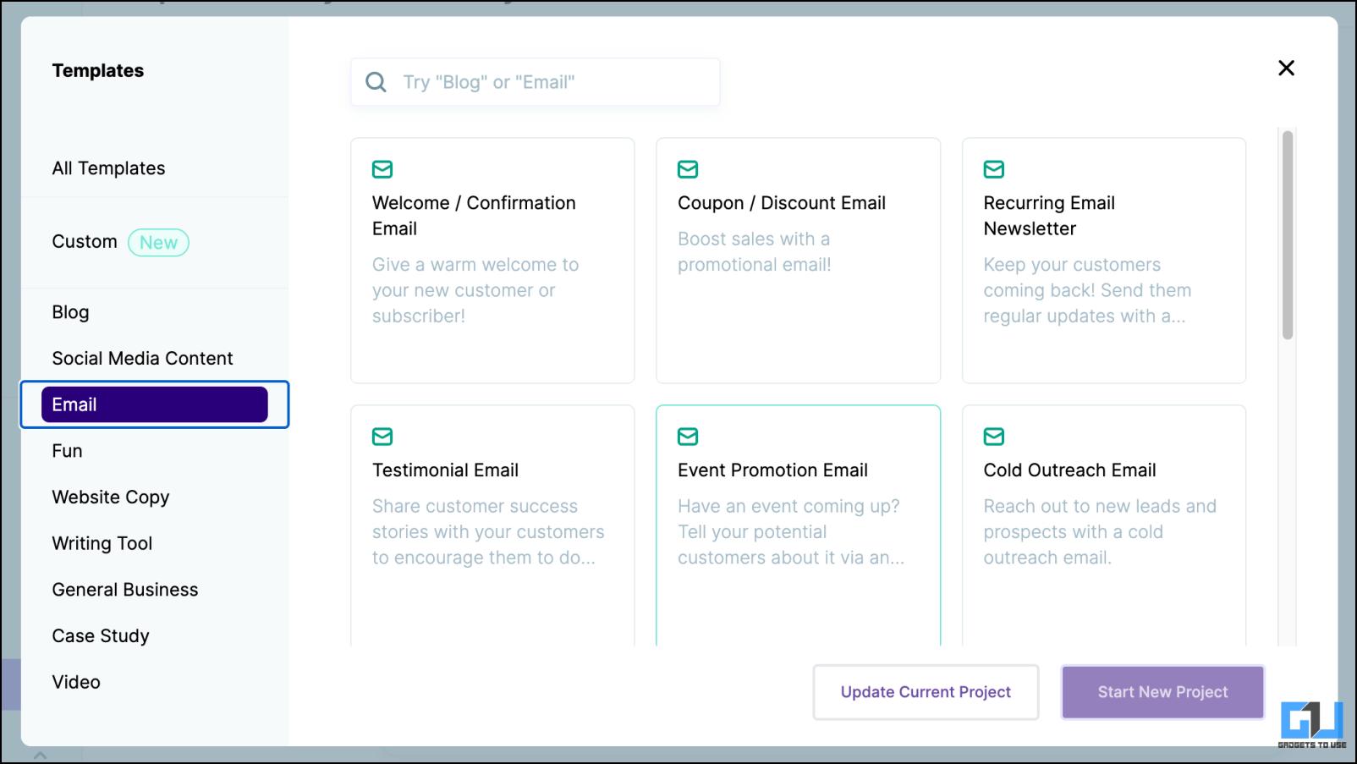Pick the Cold Outreach Email title
1357x764 pixels.
1069,470
